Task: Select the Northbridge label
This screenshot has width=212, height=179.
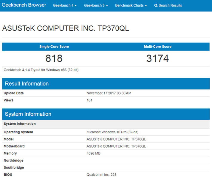Action: coord(13,160)
